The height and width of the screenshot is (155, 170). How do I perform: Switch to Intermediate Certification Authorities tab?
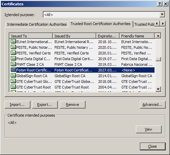pos(37,24)
